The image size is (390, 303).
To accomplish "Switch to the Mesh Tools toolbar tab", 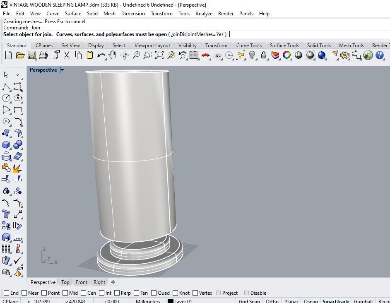I will point(351,45).
